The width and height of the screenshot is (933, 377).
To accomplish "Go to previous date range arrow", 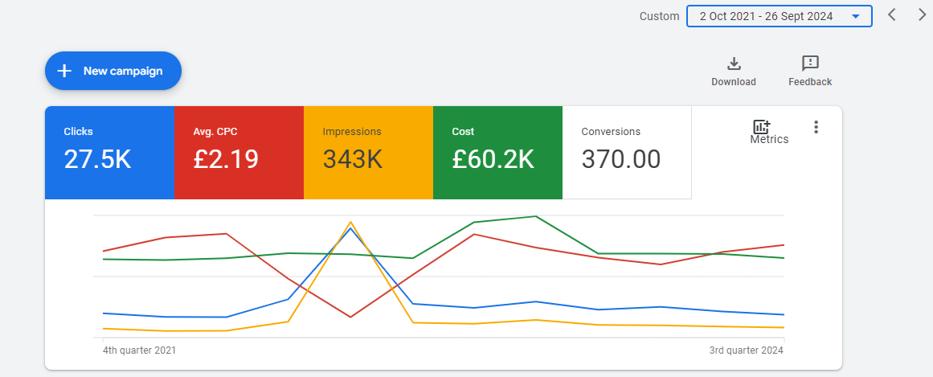I will (x=891, y=15).
